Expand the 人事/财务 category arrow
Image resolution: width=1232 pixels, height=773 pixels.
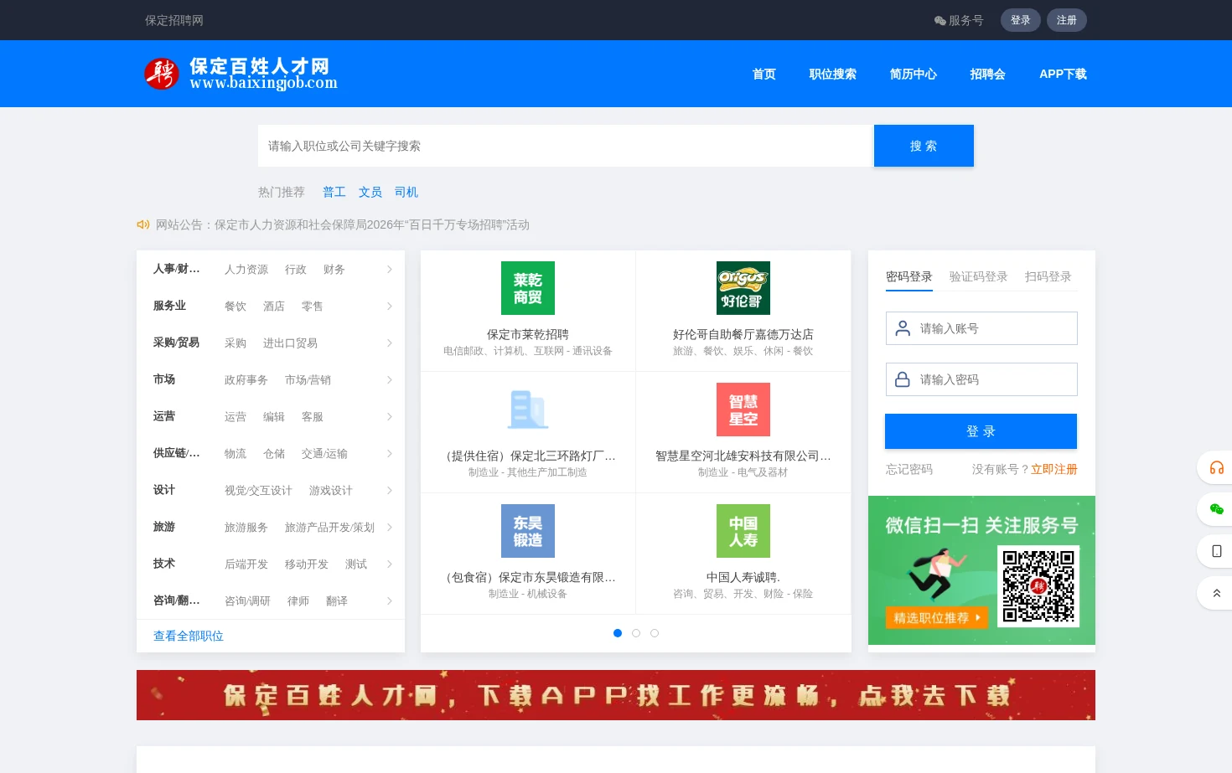[x=390, y=269]
